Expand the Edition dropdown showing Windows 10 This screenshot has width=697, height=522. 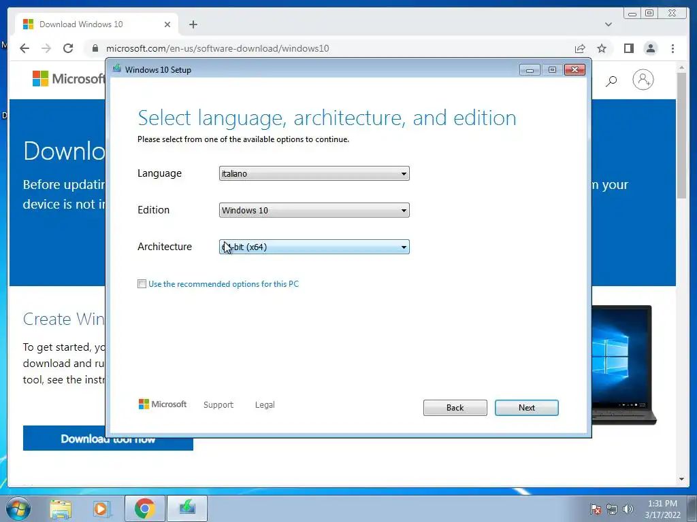pyautogui.click(x=314, y=211)
